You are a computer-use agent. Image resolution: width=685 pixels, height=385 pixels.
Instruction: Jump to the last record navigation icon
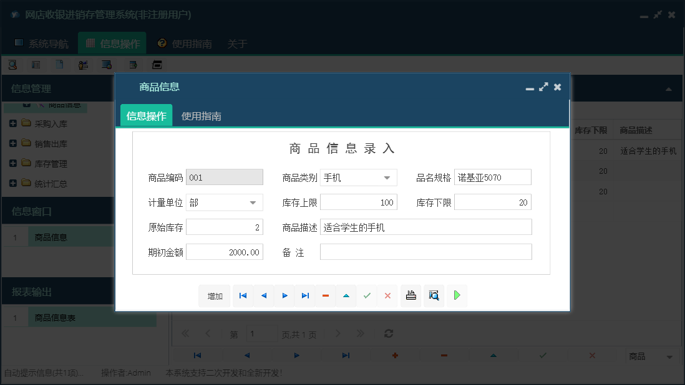(305, 296)
